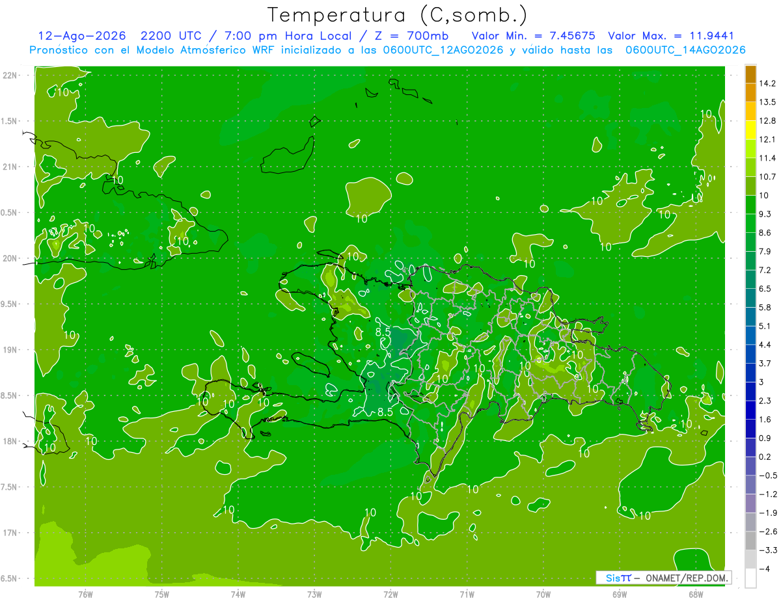Click the '0600UTC_14AGO2026' valid-until timestamp
The width and height of the screenshot is (781, 603).
(685, 50)
